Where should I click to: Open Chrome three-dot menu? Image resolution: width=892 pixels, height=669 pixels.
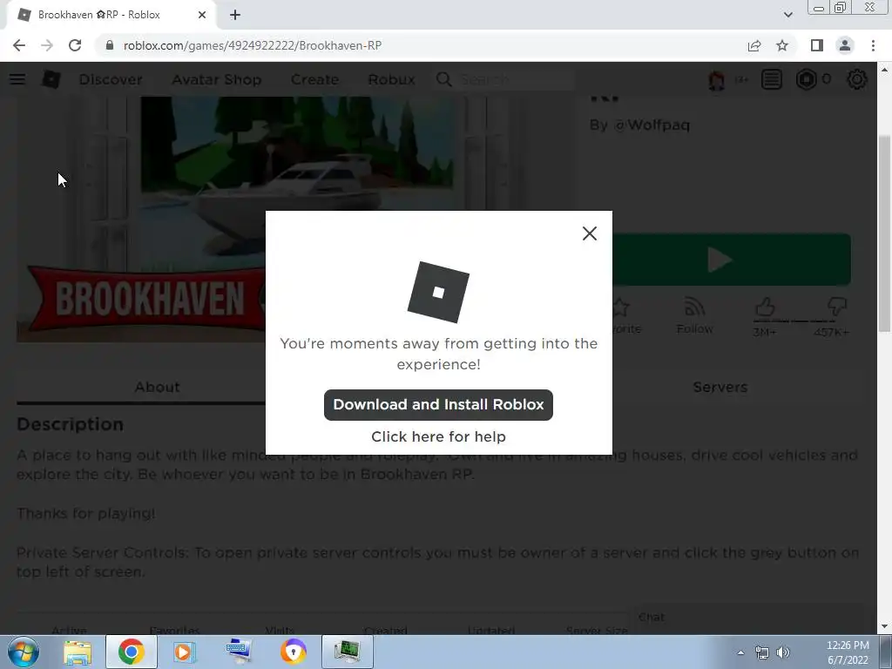click(873, 45)
